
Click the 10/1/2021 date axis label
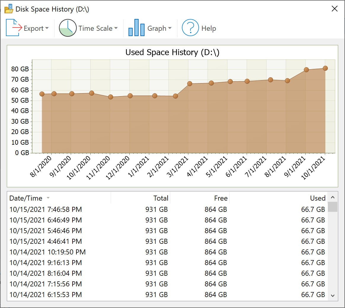tap(313, 168)
